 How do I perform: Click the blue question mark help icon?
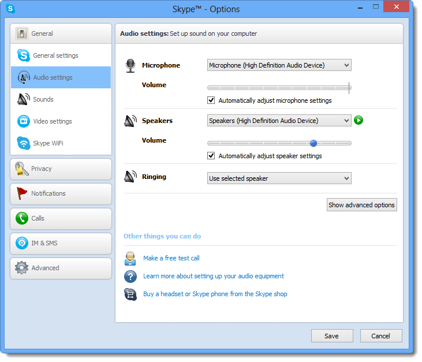(130, 277)
